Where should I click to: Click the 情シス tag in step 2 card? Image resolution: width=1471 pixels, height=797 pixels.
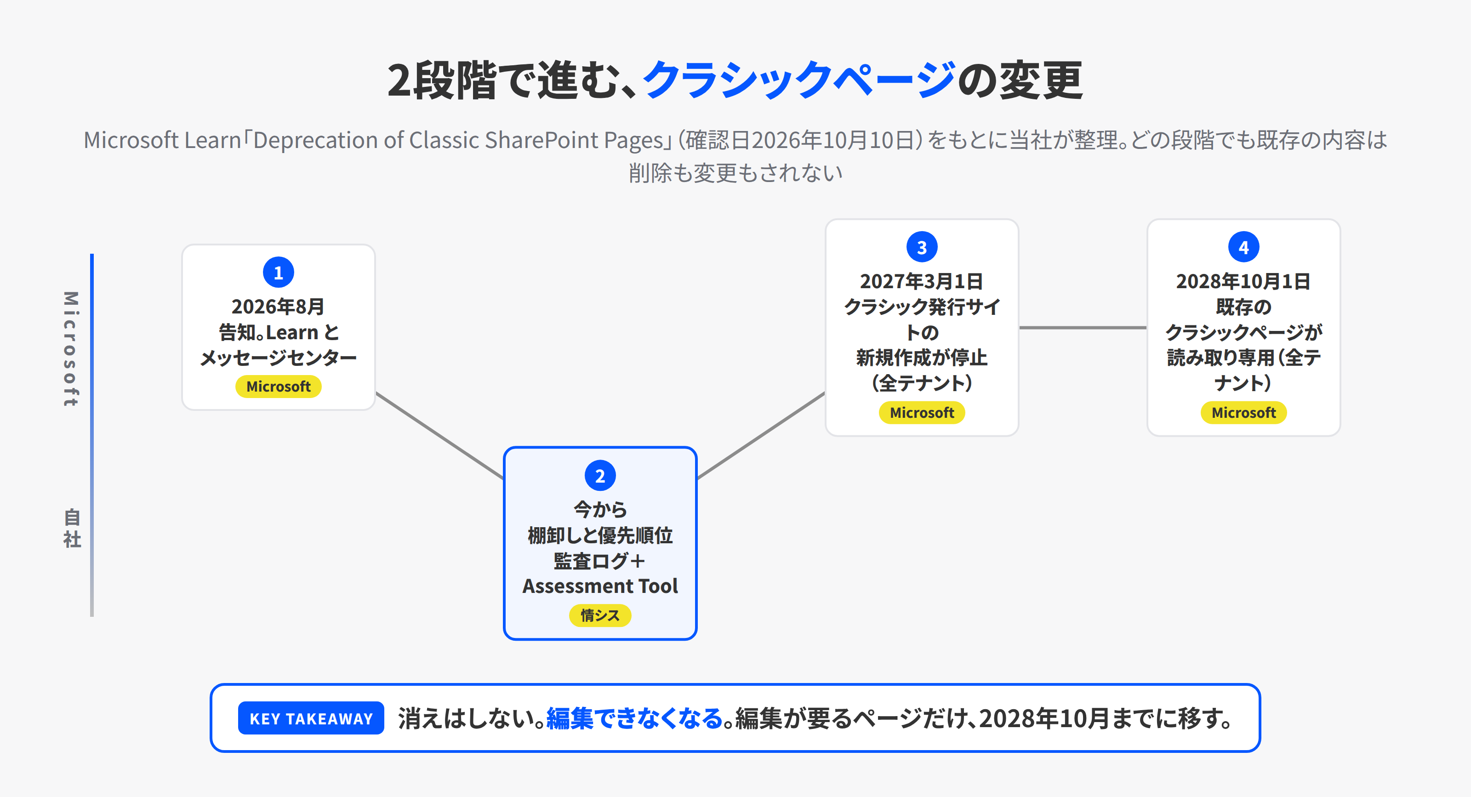(600, 615)
